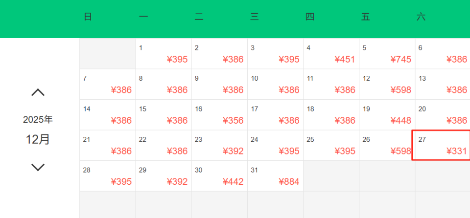Choose December 26 priced ¥598

click(x=387, y=145)
